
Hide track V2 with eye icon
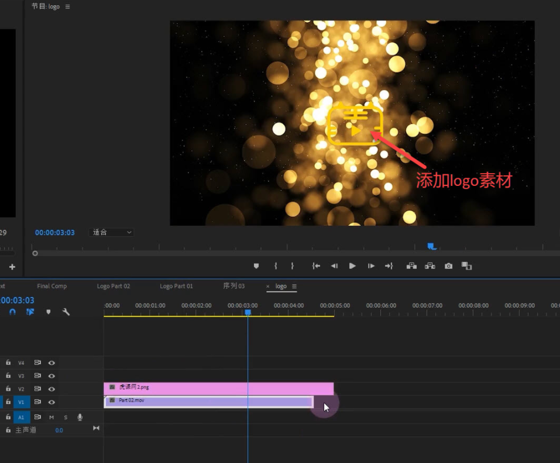[51, 389]
